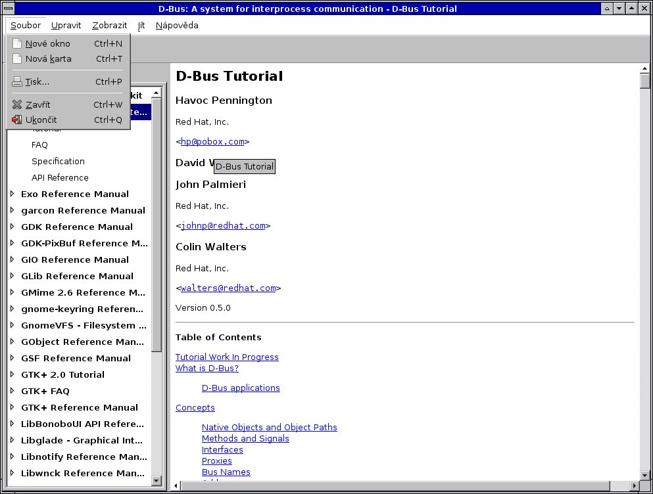Expand Libglade - Graphical Interface node
Image resolution: width=653 pixels, height=494 pixels.
12,440
